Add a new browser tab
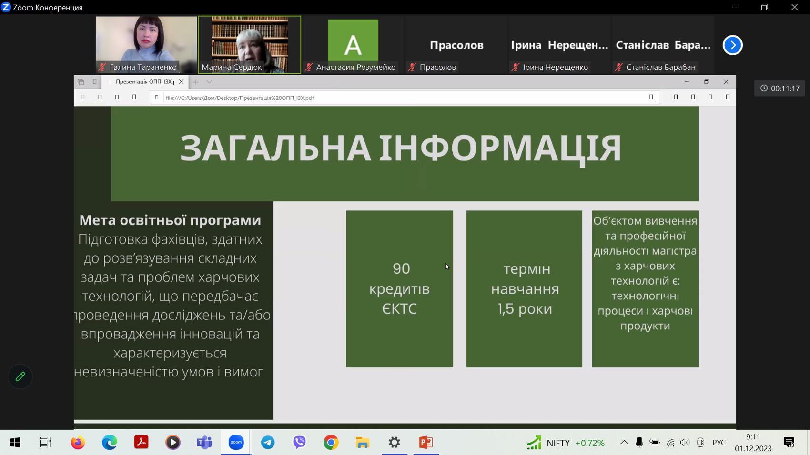Image resolution: width=810 pixels, height=455 pixels. [x=196, y=82]
